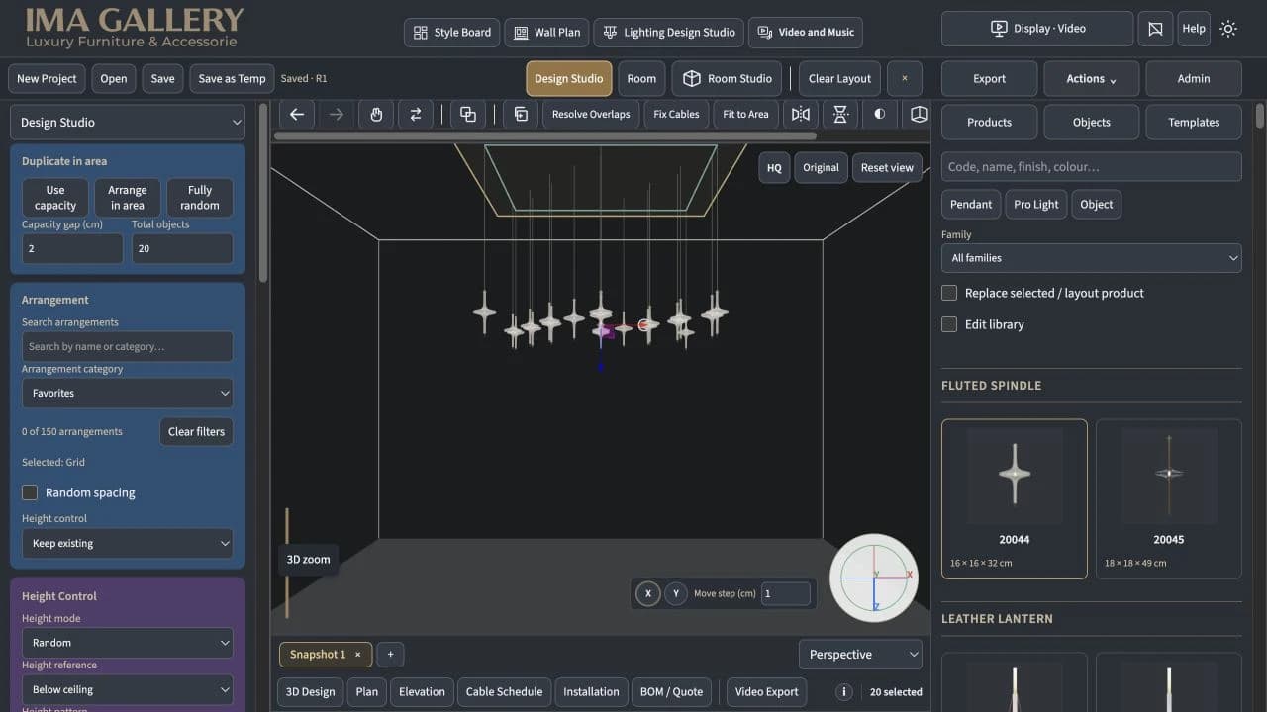This screenshot has width=1267, height=712.
Task: Open the All families dropdown
Action: [1091, 258]
